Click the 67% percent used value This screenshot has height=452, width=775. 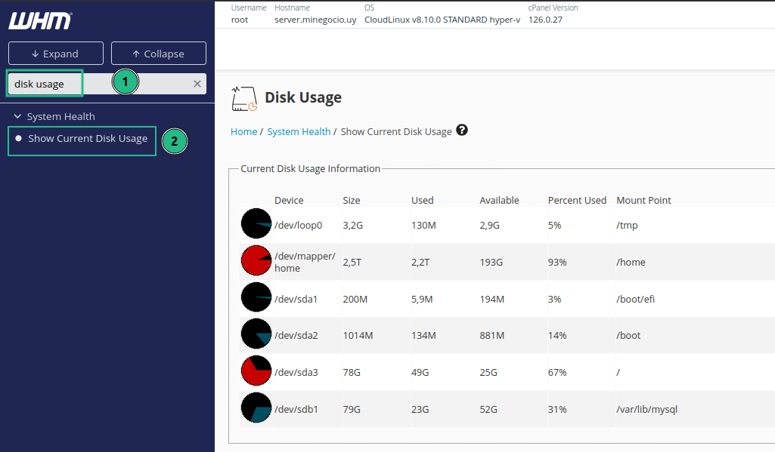pyautogui.click(x=557, y=373)
